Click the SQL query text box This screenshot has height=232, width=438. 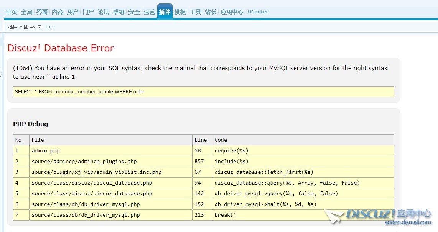pyautogui.click(x=203, y=92)
